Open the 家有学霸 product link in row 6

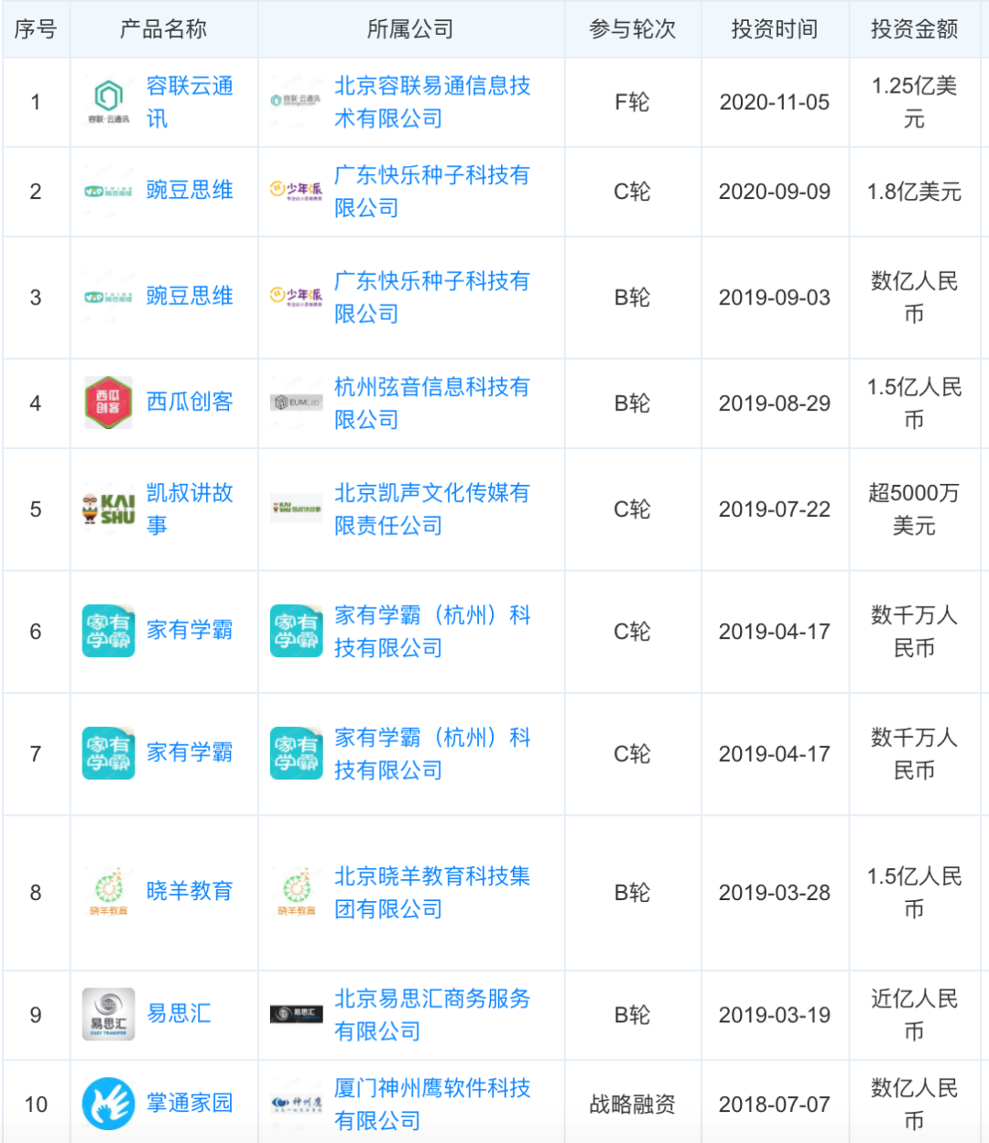(x=190, y=631)
